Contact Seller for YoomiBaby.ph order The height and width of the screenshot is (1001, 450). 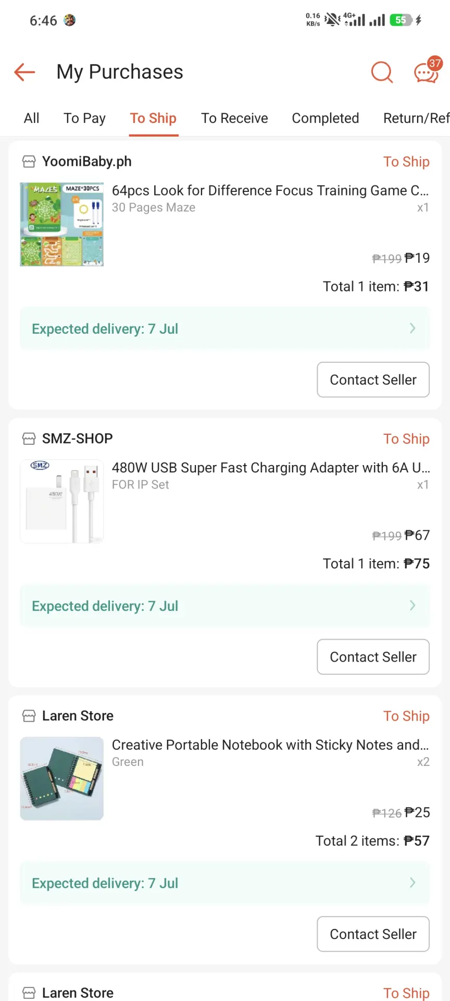tap(373, 380)
